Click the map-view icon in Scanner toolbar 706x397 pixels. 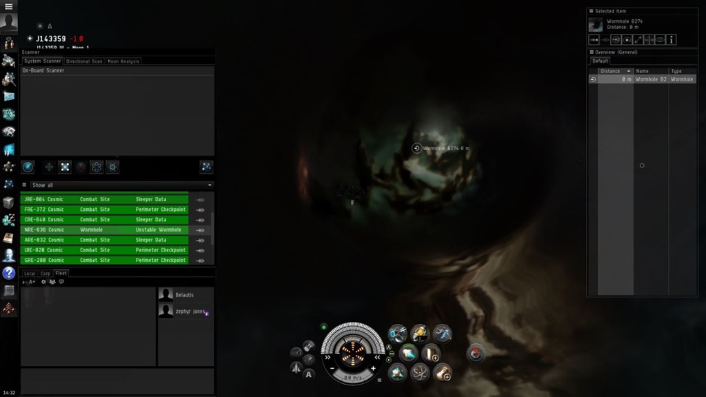206,167
